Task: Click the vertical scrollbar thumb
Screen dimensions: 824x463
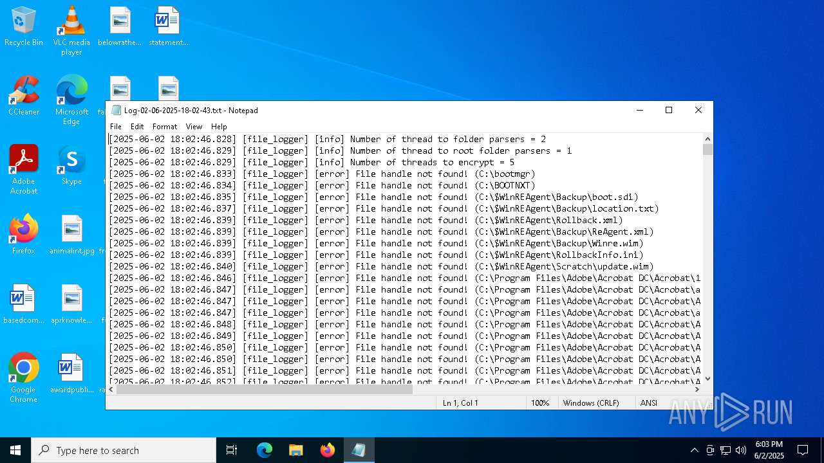Action: (707, 150)
